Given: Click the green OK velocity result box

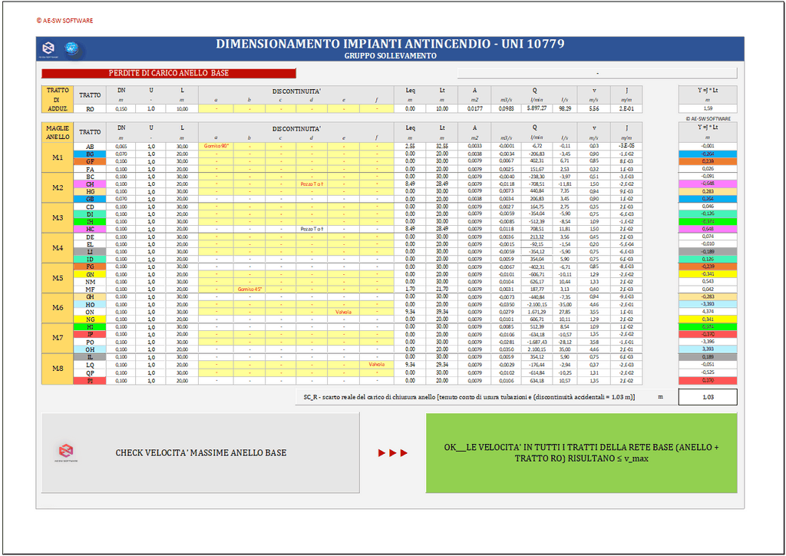Looking at the screenshot, I should click(581, 453).
